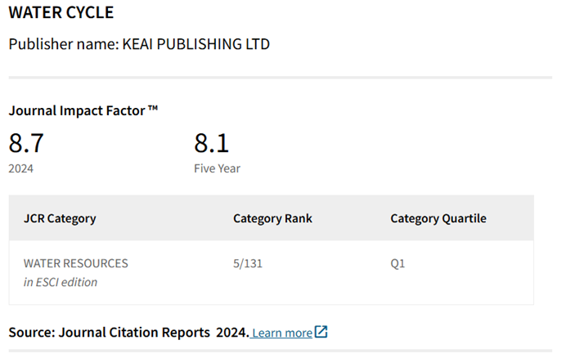
Task: Click the Five Year label
Action: 217,168
